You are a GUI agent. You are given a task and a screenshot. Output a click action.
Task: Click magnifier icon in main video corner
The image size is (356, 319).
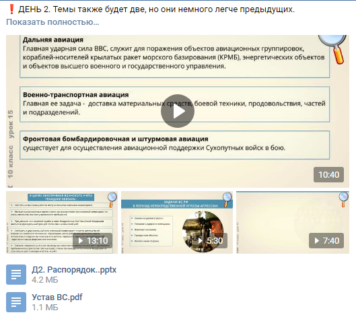click(x=333, y=48)
